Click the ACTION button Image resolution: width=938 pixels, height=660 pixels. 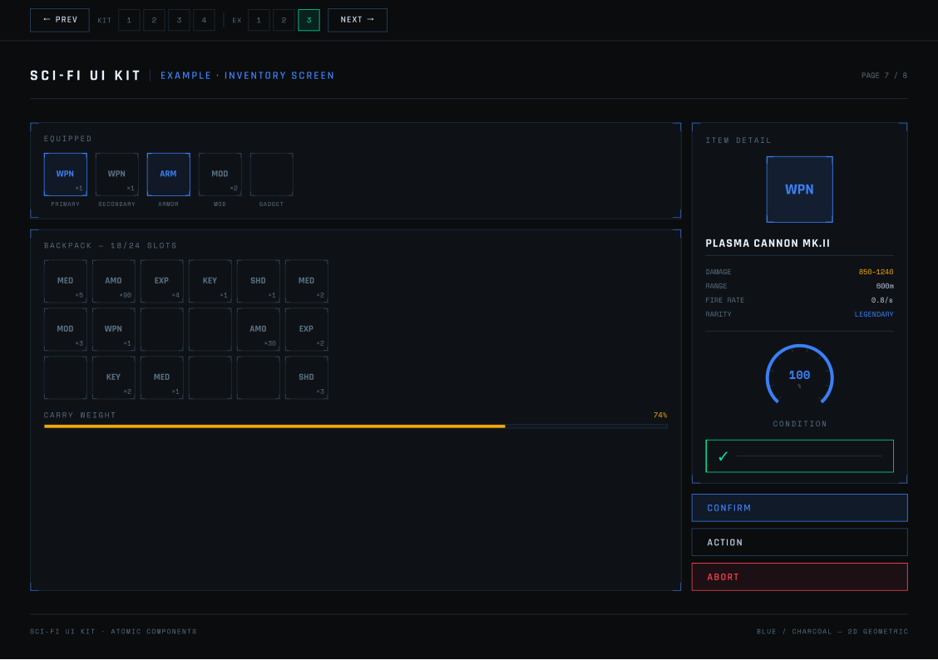coord(799,542)
